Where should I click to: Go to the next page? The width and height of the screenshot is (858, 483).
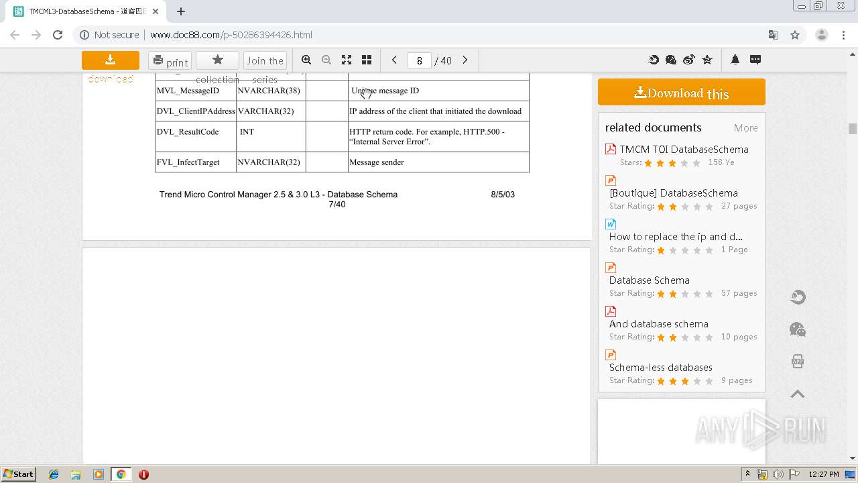tap(465, 60)
